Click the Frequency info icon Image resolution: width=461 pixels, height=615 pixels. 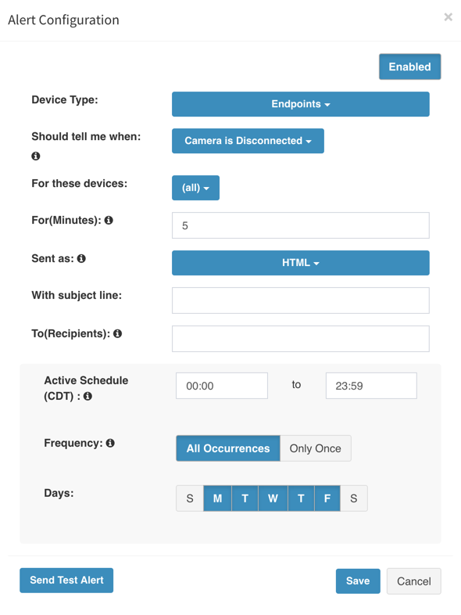[x=110, y=443]
